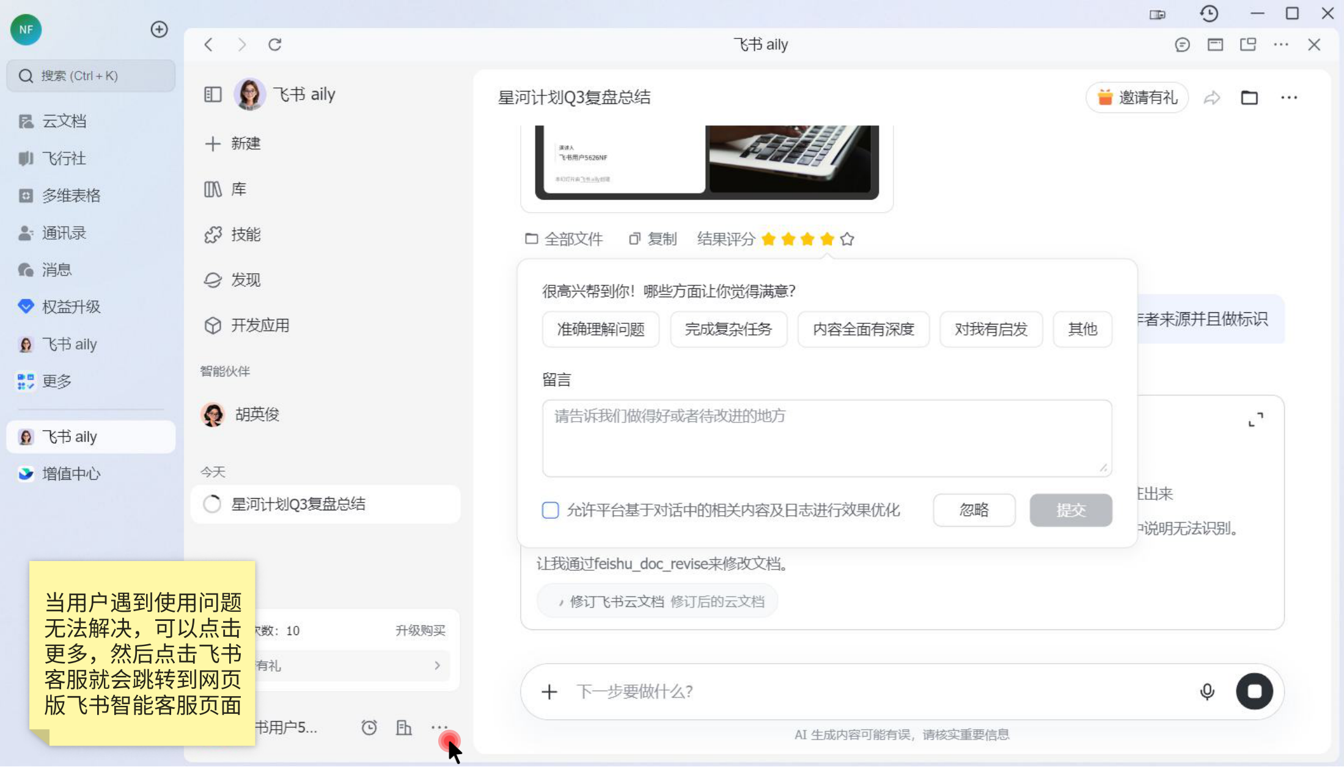Open the three-dot menu beside the user name

(x=439, y=727)
